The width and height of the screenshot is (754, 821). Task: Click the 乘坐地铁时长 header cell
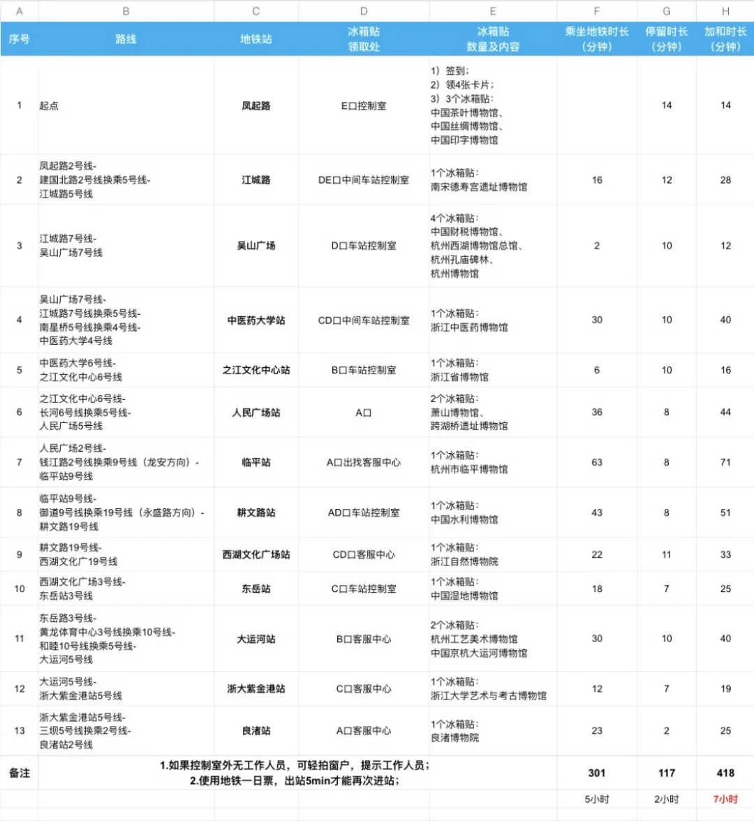(597, 39)
